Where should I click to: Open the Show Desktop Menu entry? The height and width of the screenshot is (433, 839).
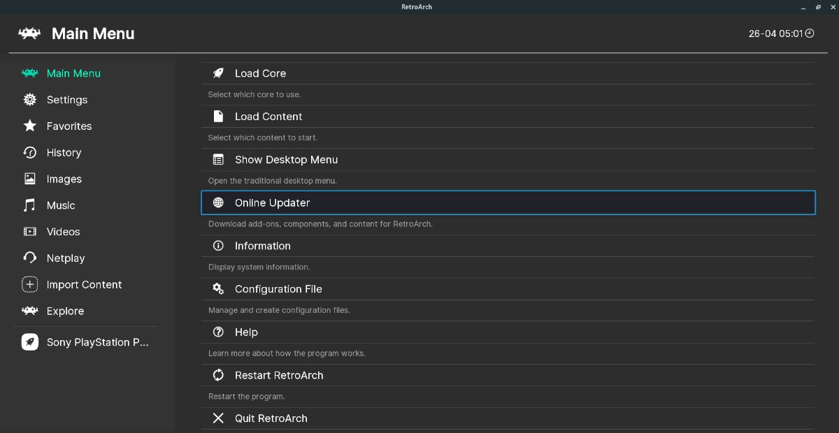286,160
